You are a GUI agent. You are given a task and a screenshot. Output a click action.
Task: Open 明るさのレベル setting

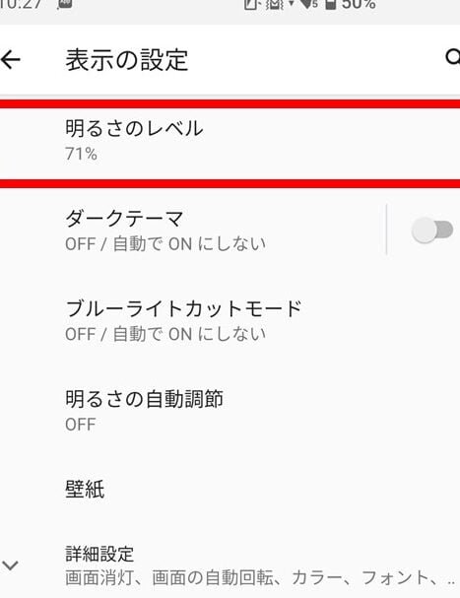tap(230, 144)
